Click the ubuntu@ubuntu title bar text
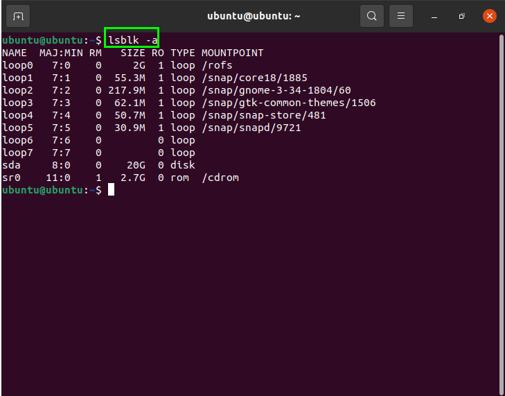This screenshot has height=396, width=505. click(x=251, y=15)
